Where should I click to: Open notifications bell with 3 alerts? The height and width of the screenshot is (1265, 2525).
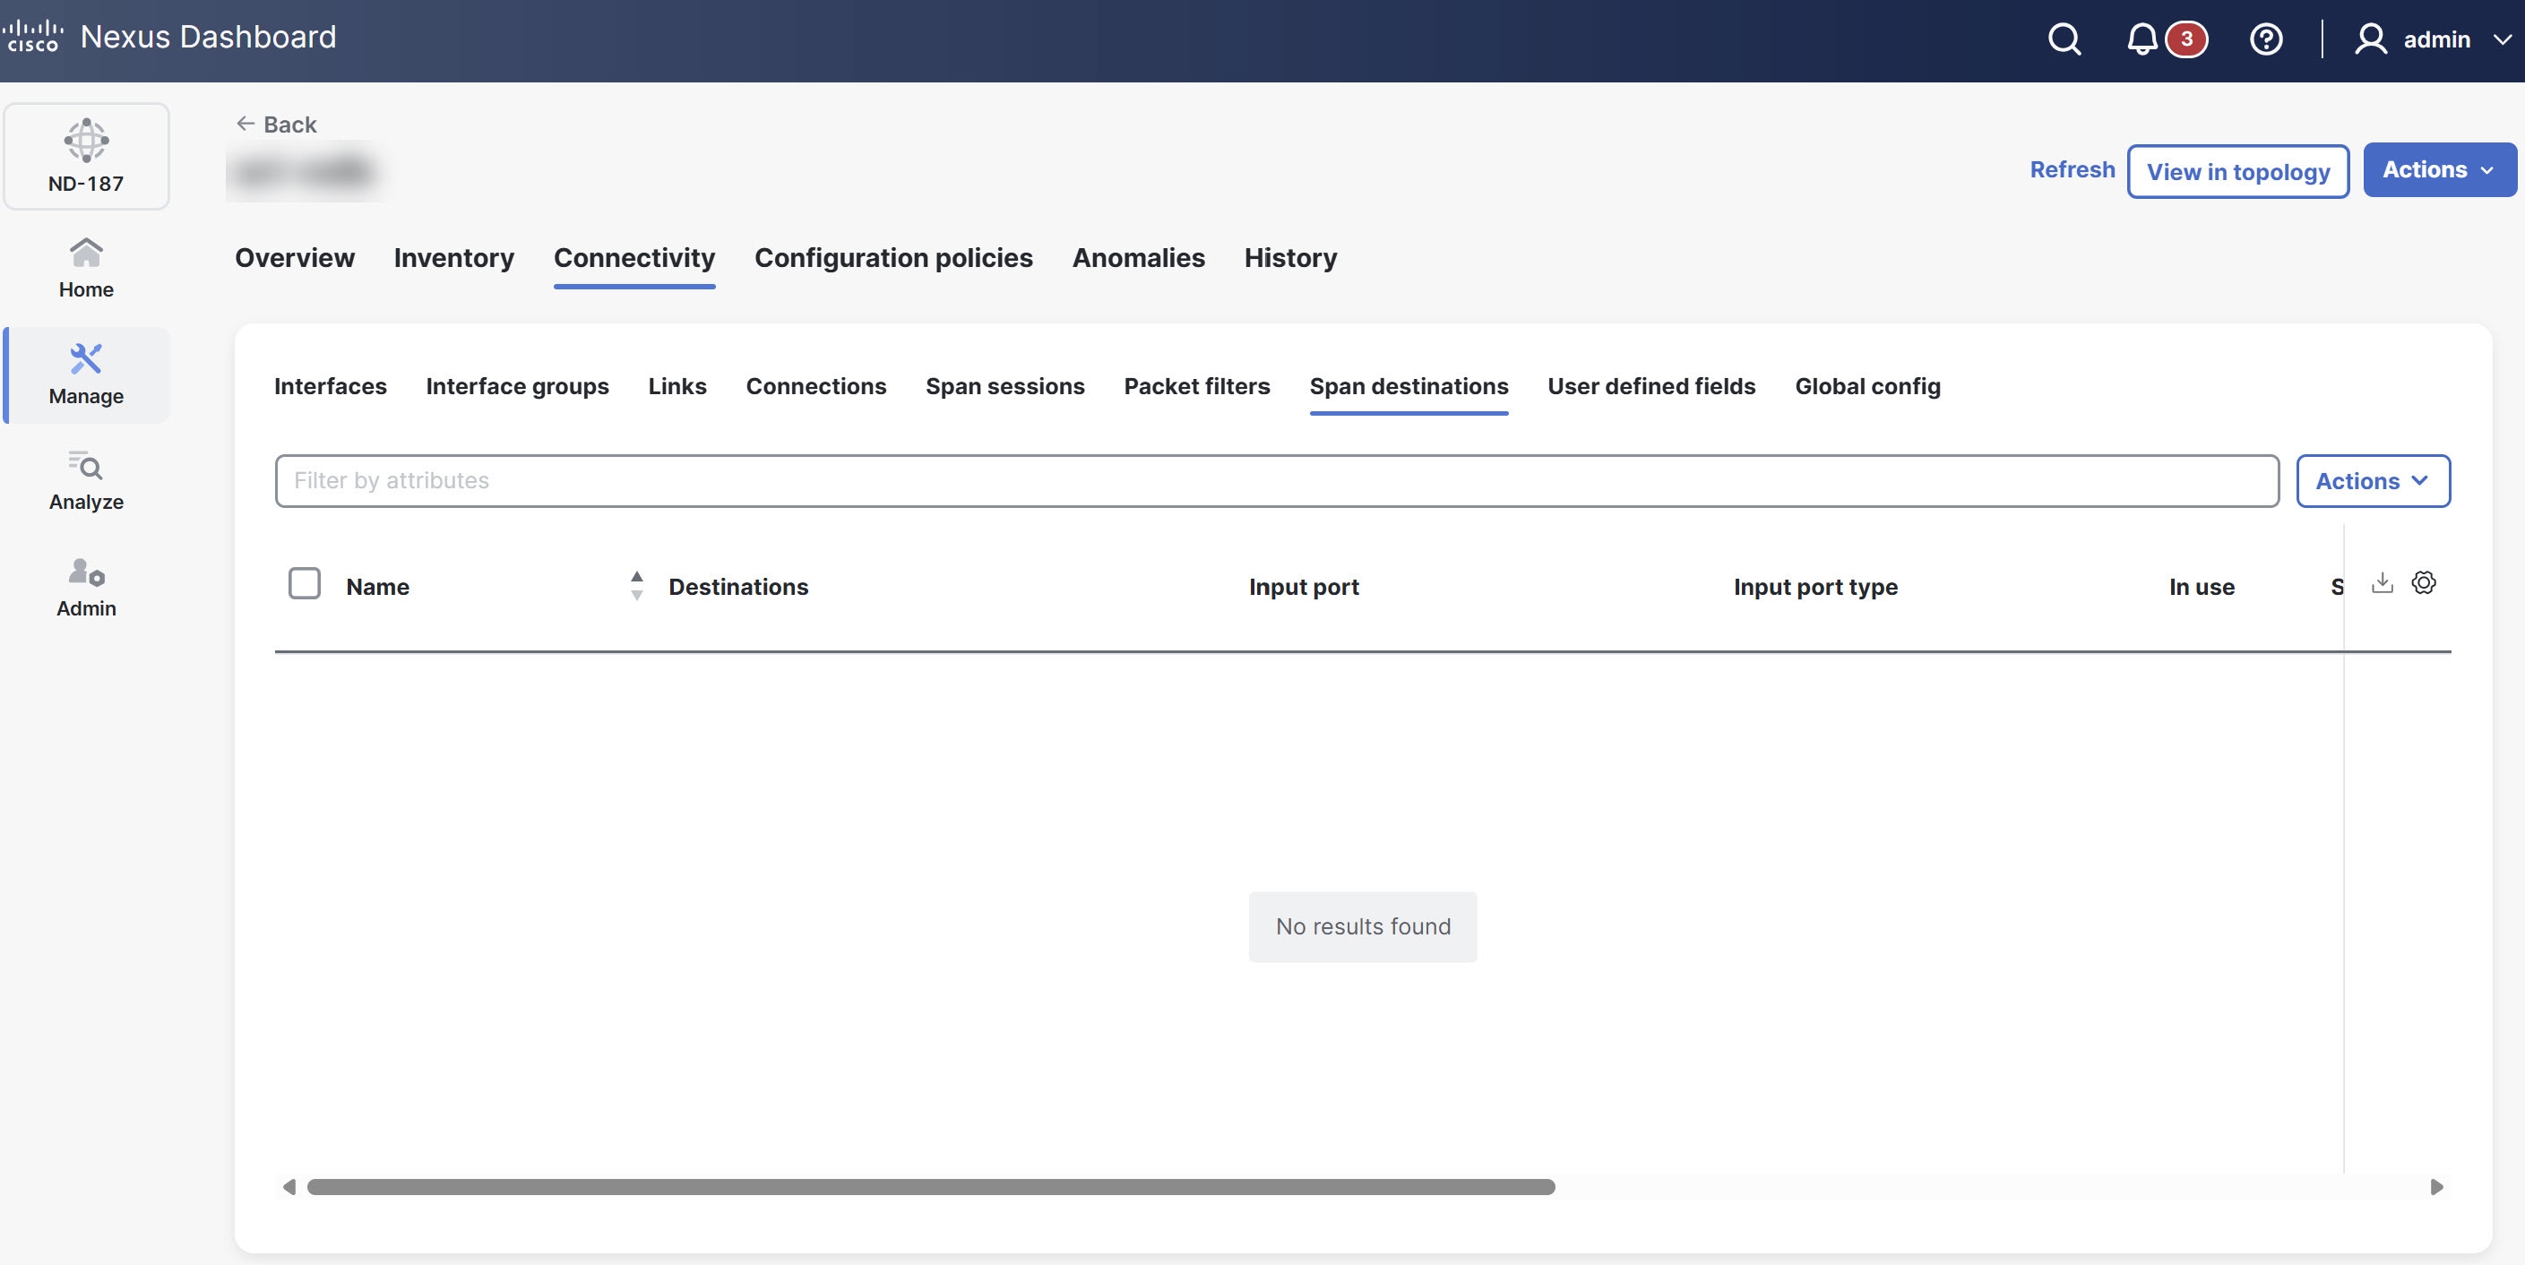[2142, 39]
